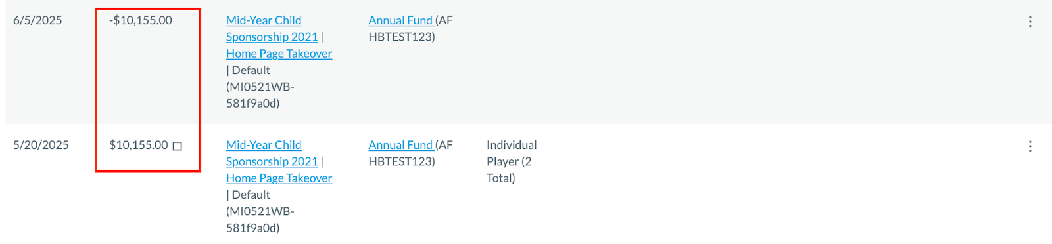Select MI0521WB-581f9a0d code in 5/20/2025 row
The image size is (1052, 244).
tap(260, 220)
